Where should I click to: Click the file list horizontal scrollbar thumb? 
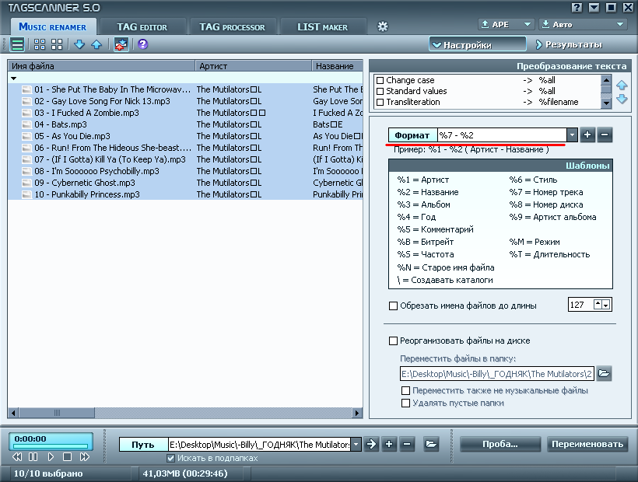57,414
